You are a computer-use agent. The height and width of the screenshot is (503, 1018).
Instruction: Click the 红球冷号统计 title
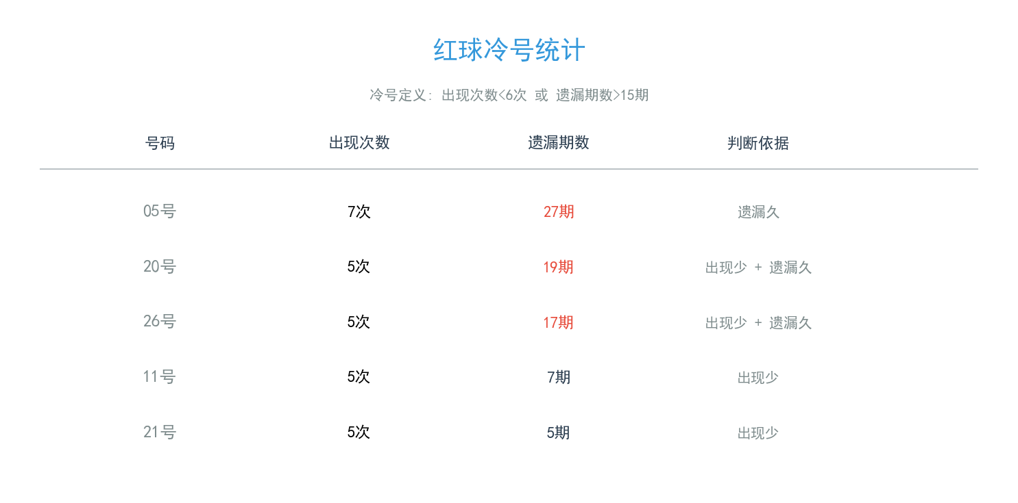pyautogui.click(x=509, y=51)
